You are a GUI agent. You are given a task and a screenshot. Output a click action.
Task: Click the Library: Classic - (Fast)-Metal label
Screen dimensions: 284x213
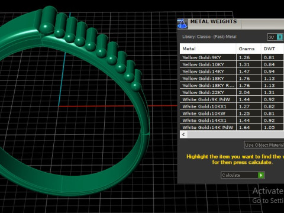209,37
